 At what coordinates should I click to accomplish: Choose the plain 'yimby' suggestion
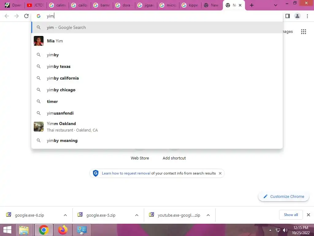click(157, 55)
